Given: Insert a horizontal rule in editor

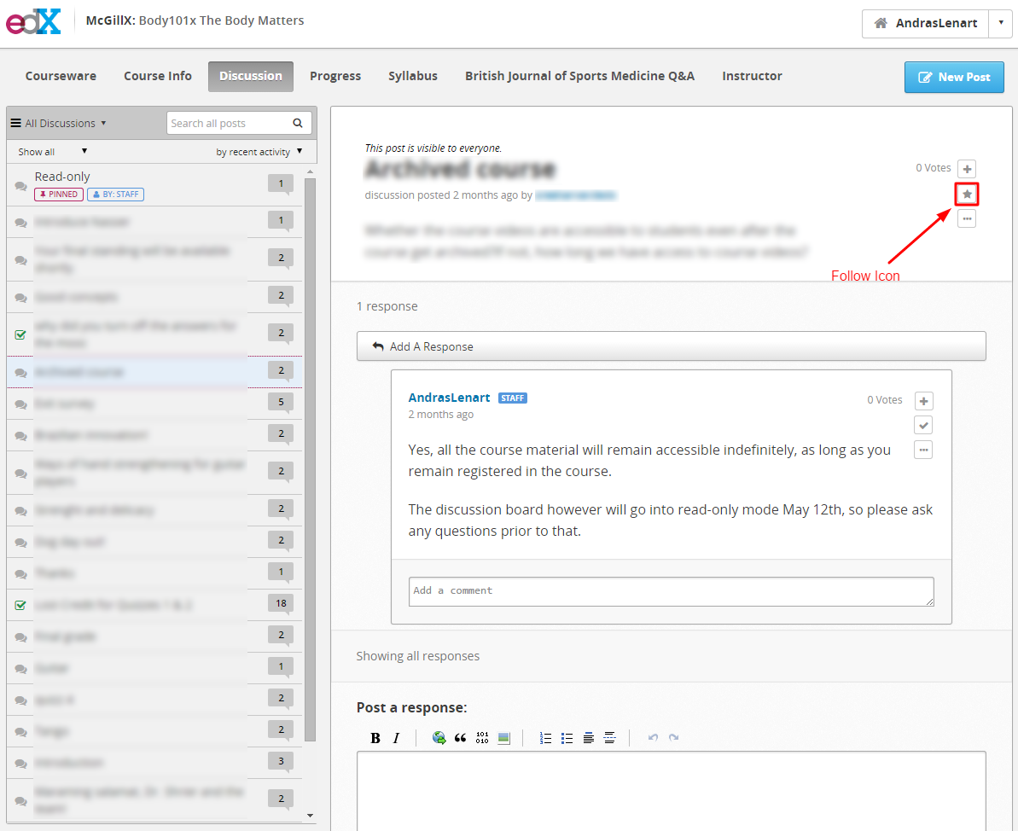Looking at the screenshot, I should click(x=609, y=738).
